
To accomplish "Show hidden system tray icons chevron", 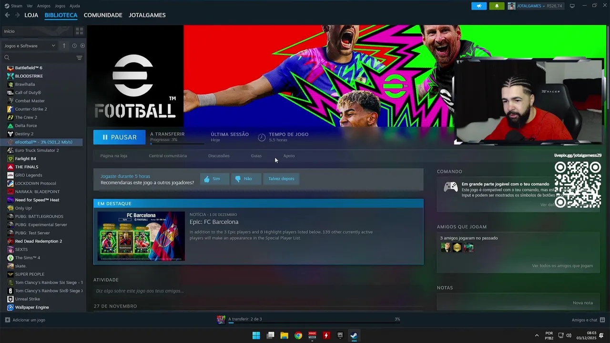I will pyautogui.click(x=537, y=335).
